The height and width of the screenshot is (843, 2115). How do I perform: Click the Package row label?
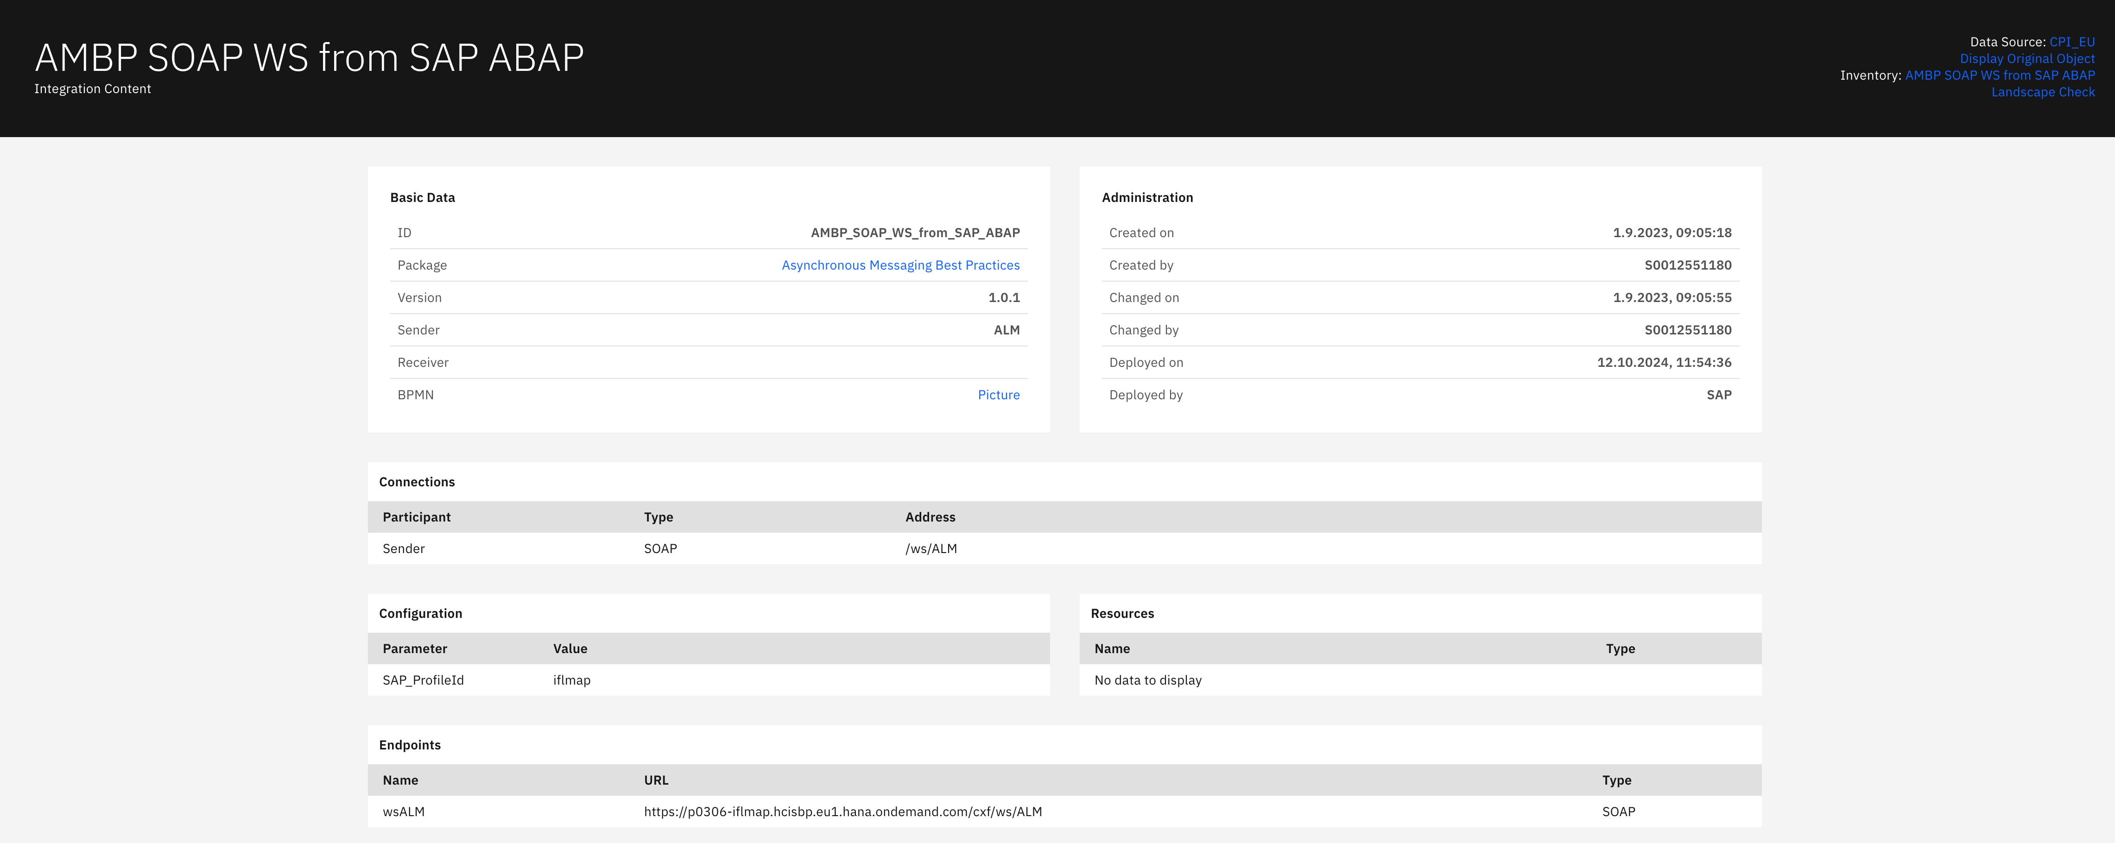coord(422,265)
